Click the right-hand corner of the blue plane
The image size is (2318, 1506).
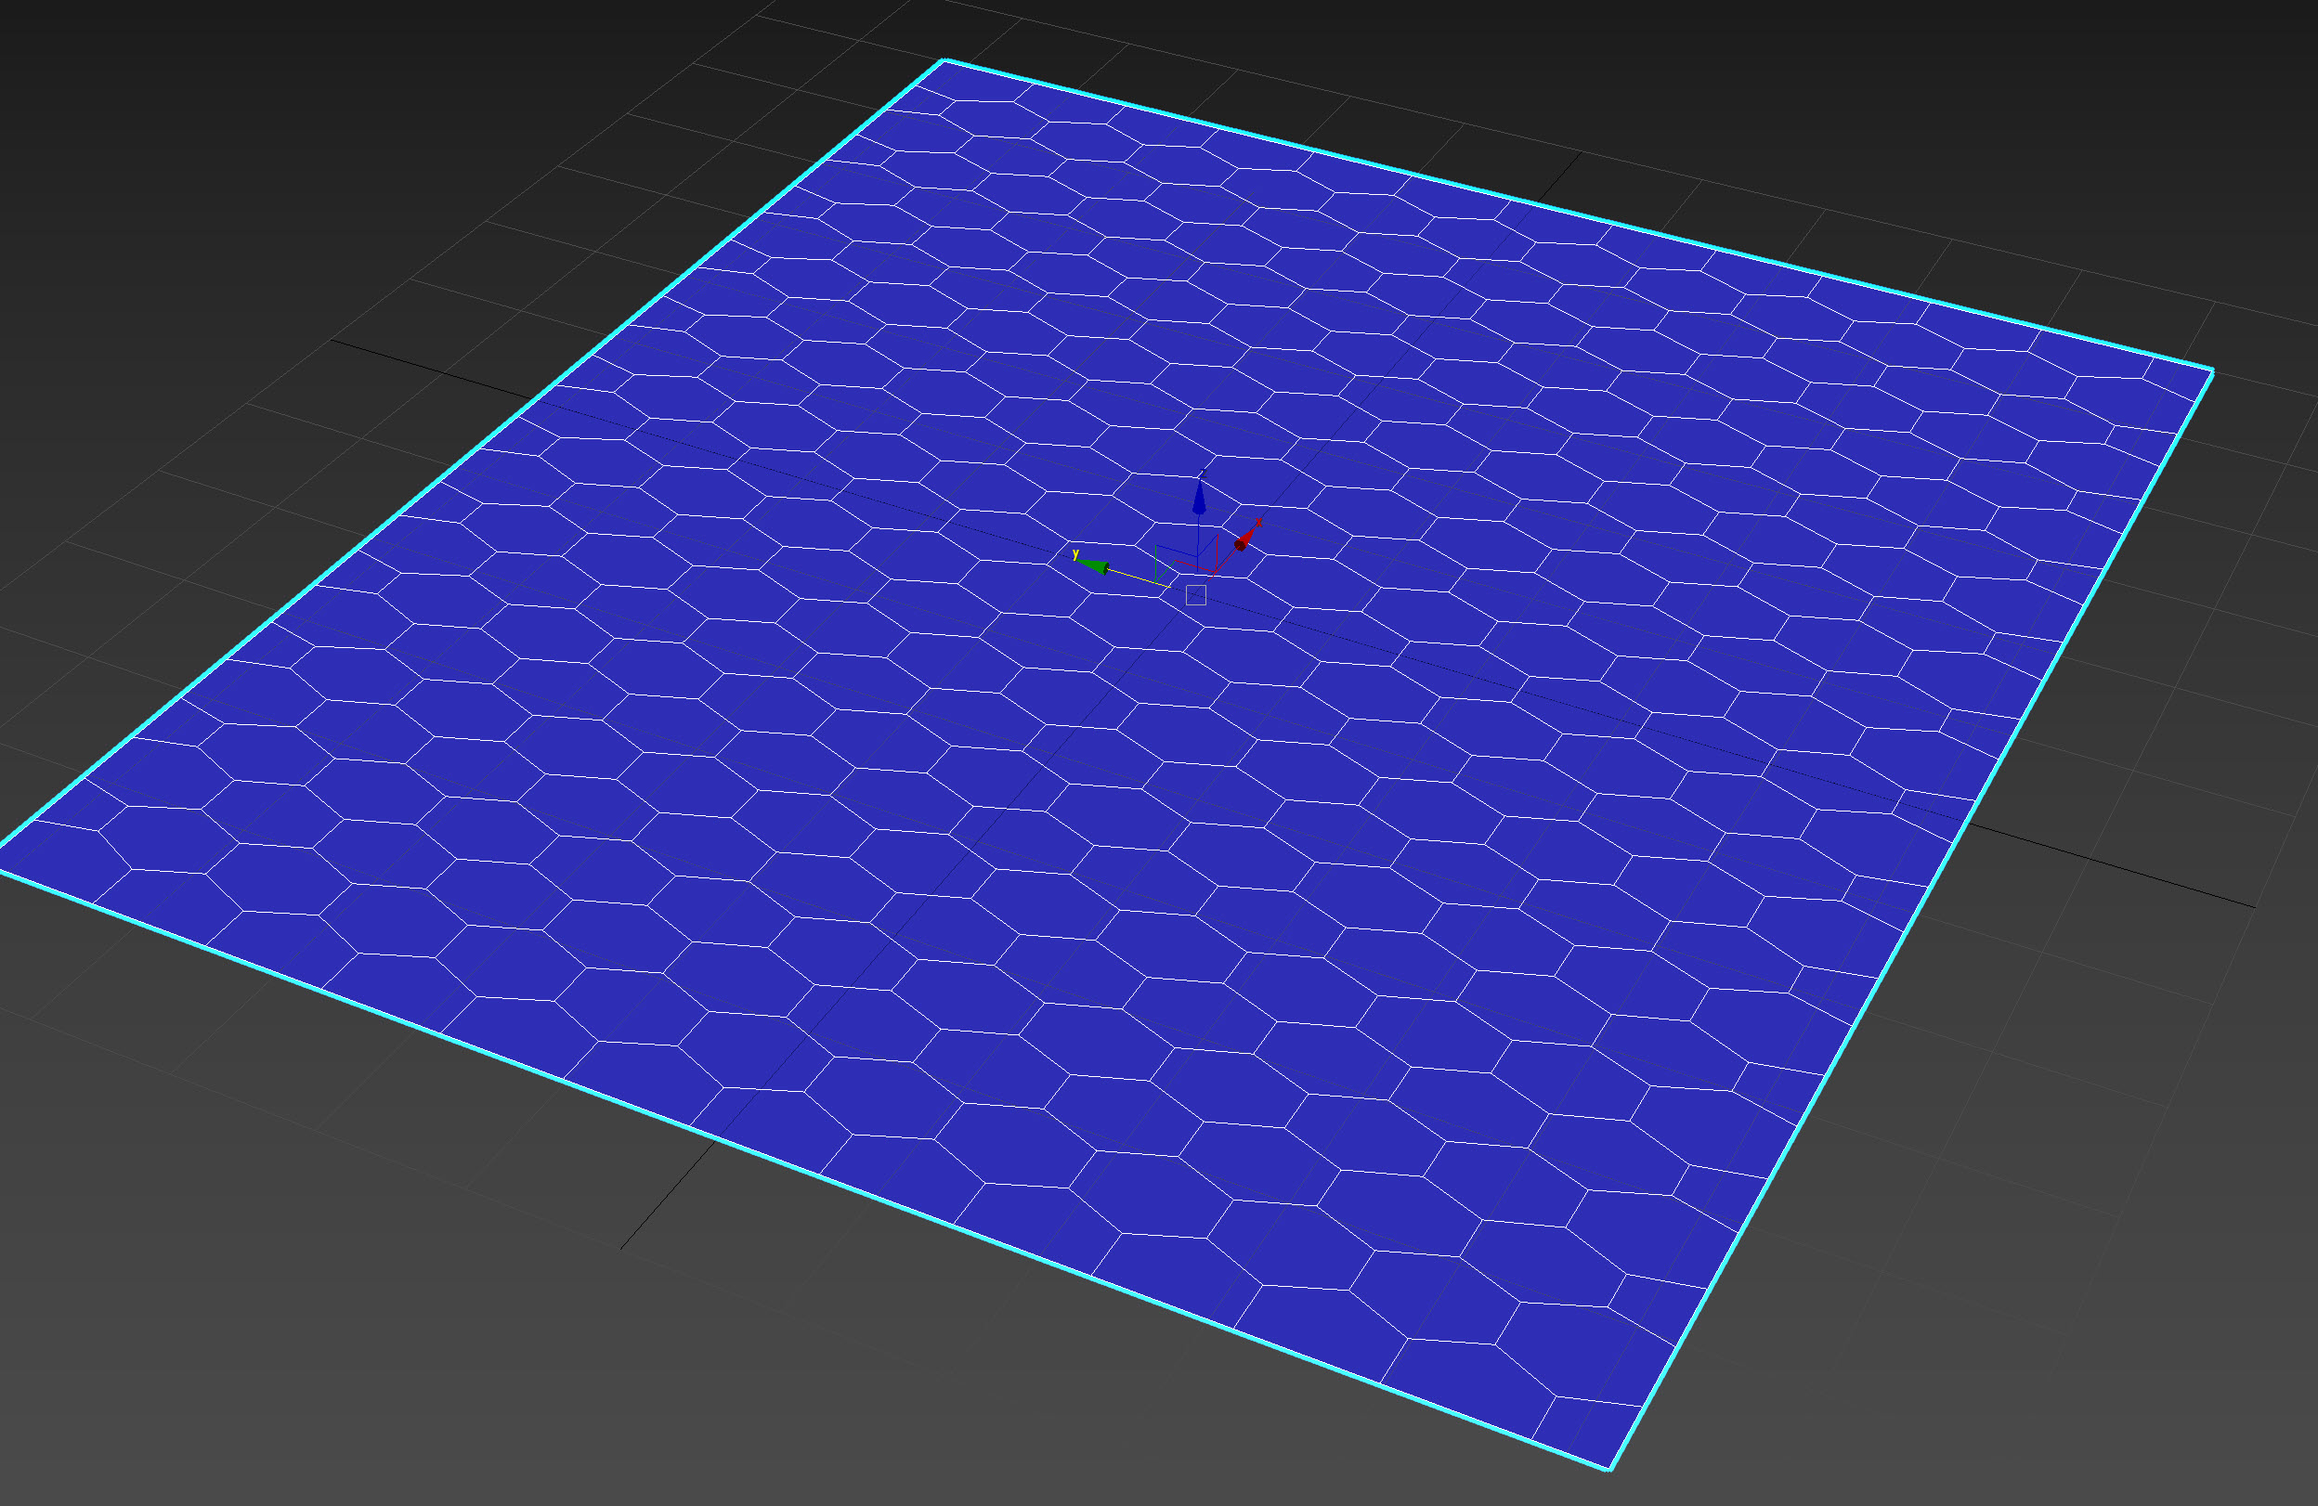[x=2212, y=370]
